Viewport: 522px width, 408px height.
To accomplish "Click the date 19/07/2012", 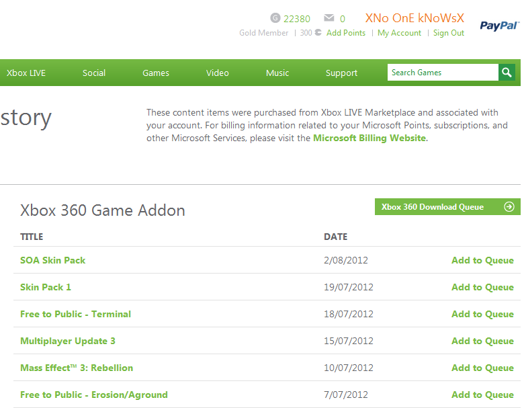I will pyautogui.click(x=349, y=287).
